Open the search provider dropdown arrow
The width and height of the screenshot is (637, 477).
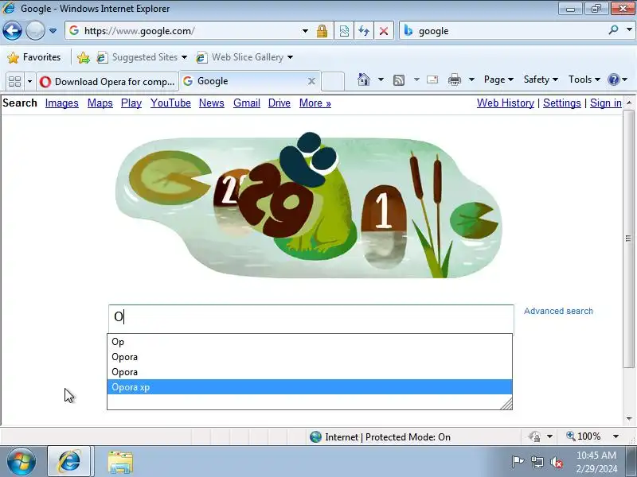(x=629, y=30)
